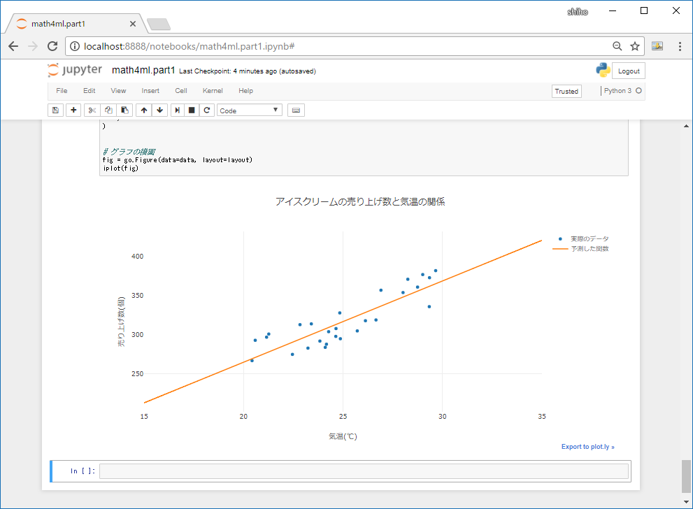Bookmark this page with the star icon
693x509 pixels.
tap(635, 46)
